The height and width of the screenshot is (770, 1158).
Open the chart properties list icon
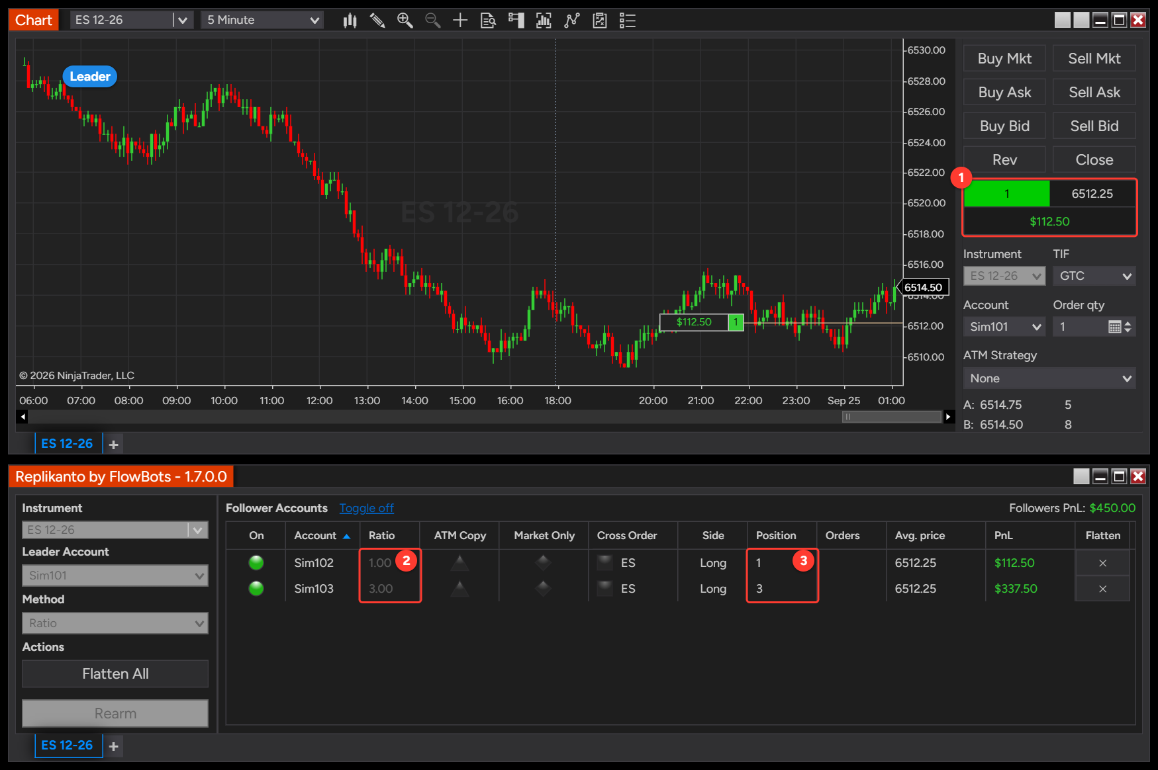click(627, 21)
